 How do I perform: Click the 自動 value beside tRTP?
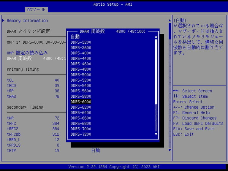pyautogui.click(x=96, y=150)
